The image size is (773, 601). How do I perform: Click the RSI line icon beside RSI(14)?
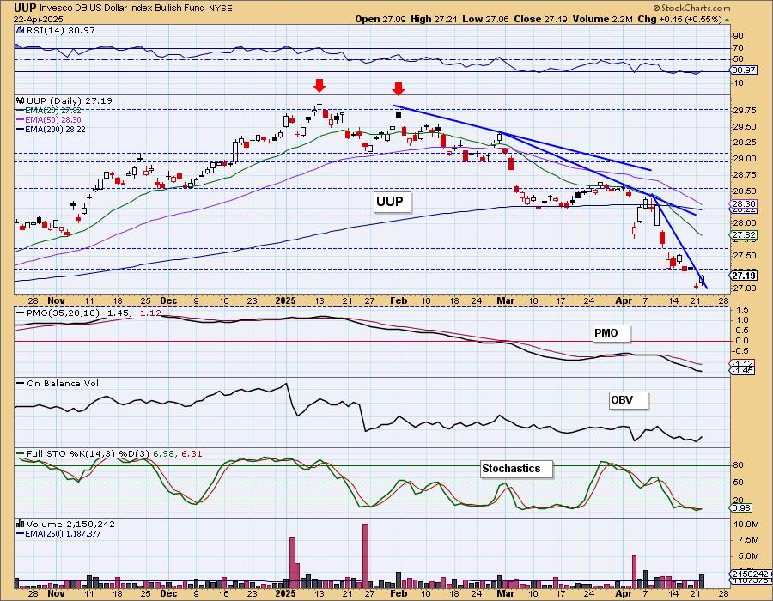[21, 30]
